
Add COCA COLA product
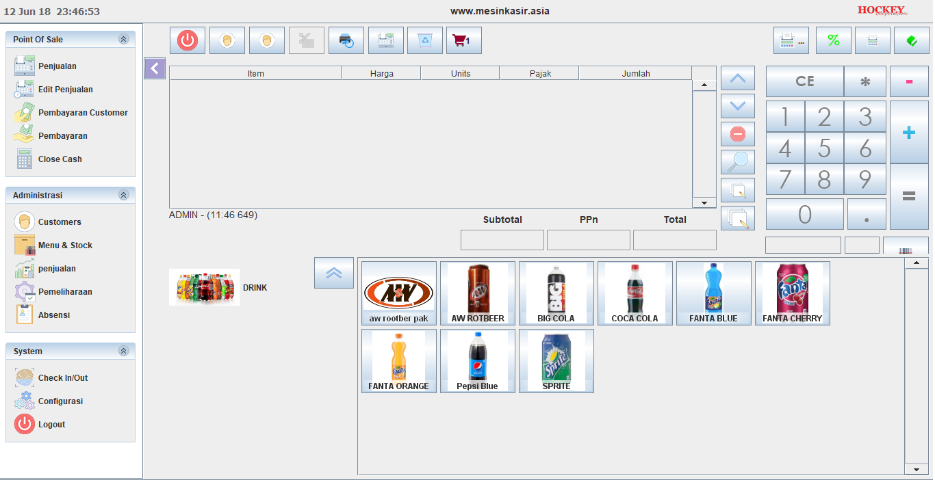[635, 293]
